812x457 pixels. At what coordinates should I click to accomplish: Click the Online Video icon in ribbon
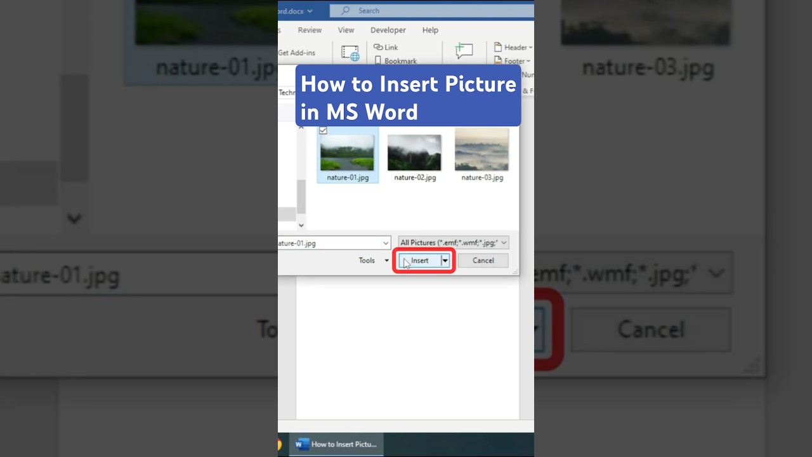click(350, 53)
